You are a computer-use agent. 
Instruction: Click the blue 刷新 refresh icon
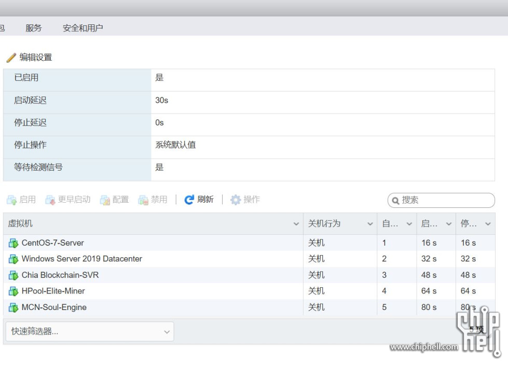[x=189, y=200]
